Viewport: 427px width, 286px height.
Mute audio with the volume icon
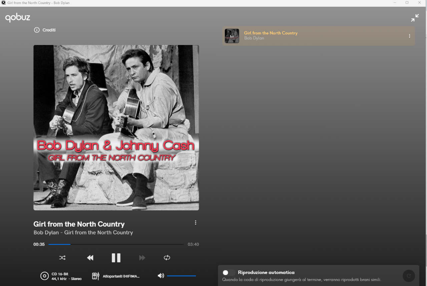(161, 276)
